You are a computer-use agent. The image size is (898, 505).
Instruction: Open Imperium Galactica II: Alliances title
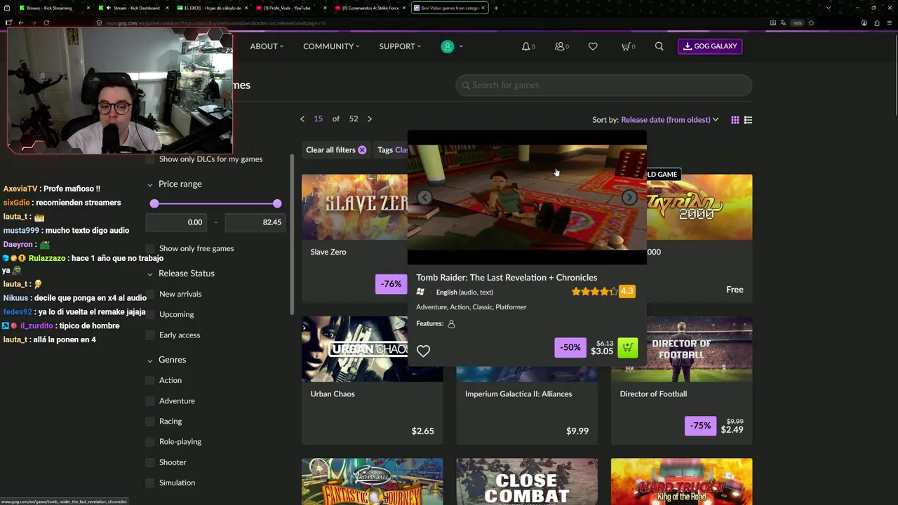518,394
